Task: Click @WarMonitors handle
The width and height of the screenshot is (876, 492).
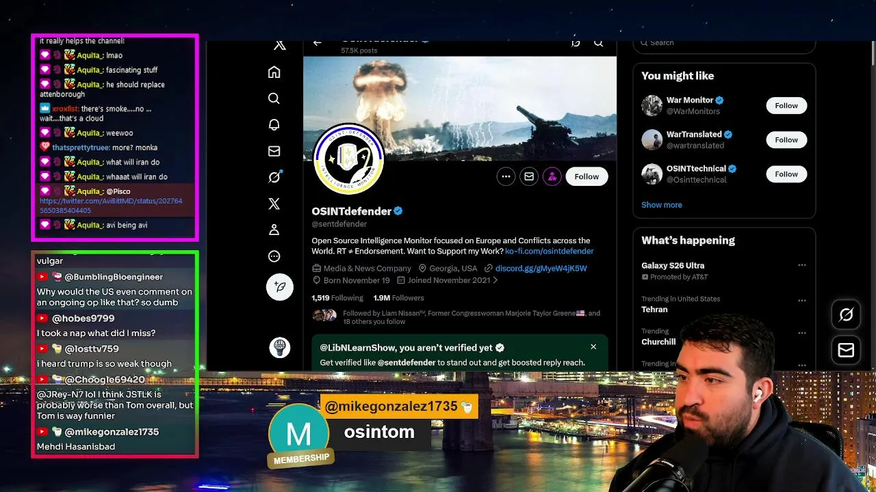Action: pos(693,111)
